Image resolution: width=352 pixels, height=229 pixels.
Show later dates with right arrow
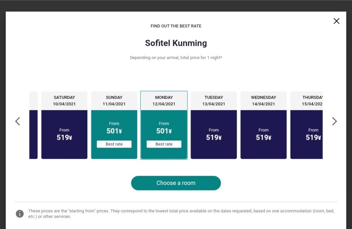pyautogui.click(x=334, y=121)
